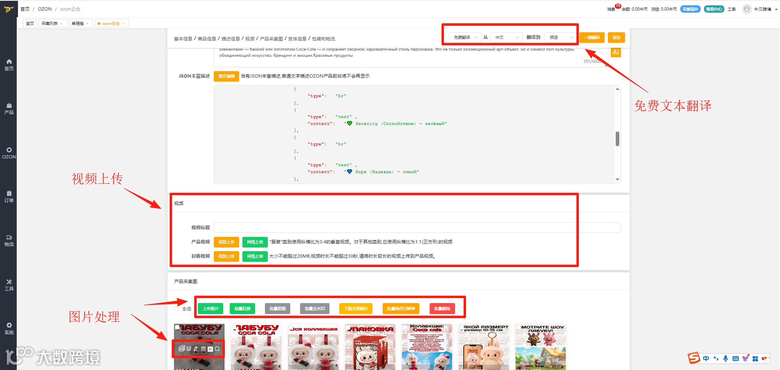This screenshot has width=780, height=370.
Task: Click 视频上传 in the 产品视频 row
Action: pyautogui.click(x=226, y=242)
